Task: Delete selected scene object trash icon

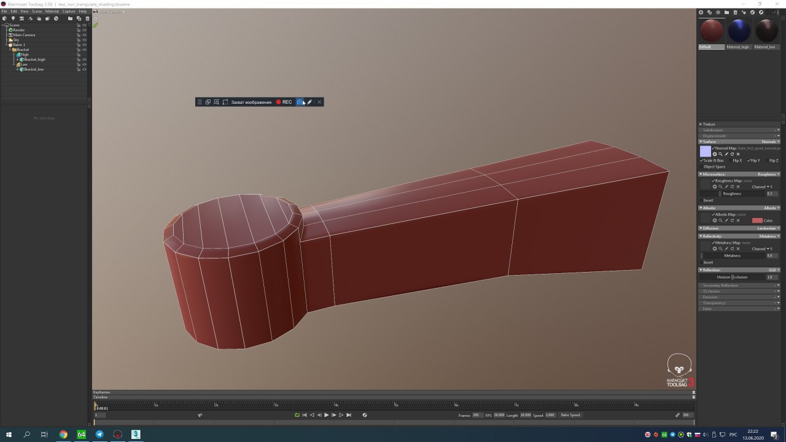Action: pyautogui.click(x=87, y=18)
